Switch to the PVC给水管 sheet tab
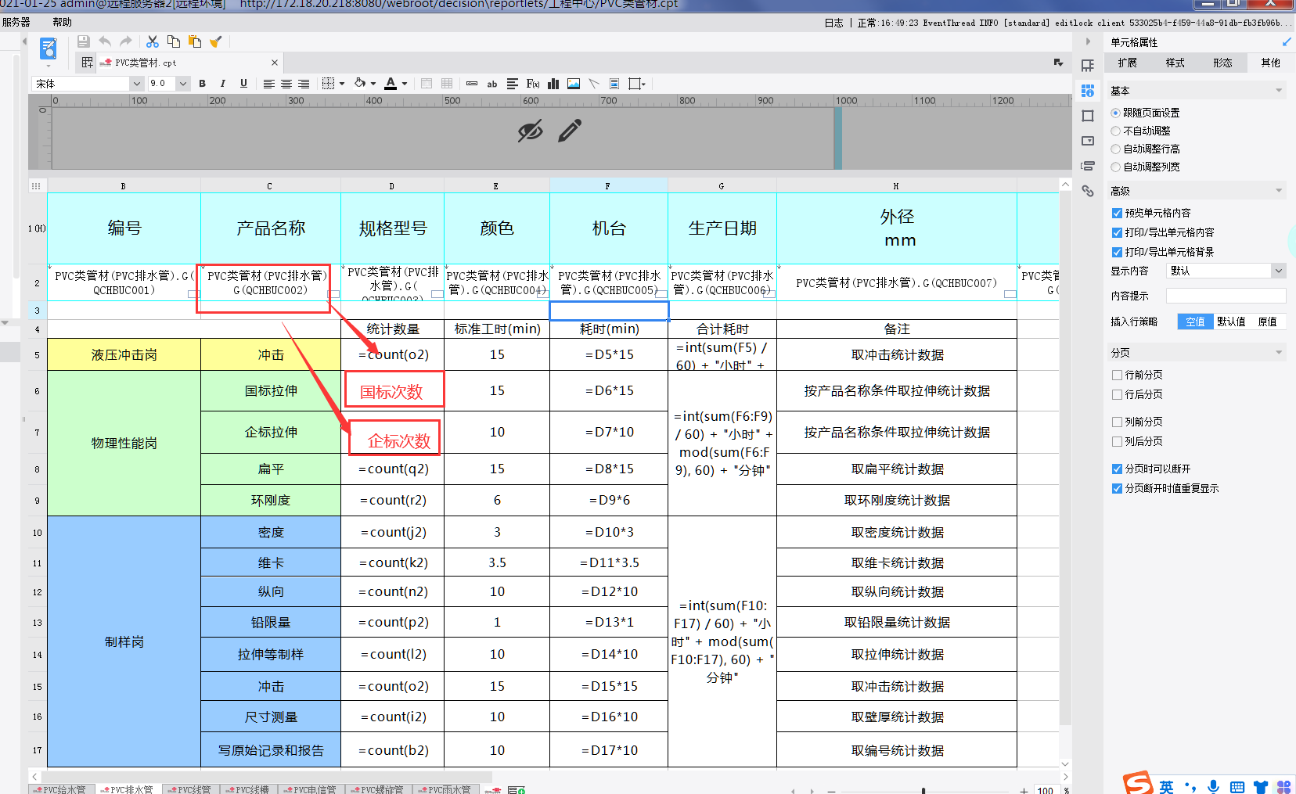Viewport: 1296px width, 794px height. click(61, 789)
